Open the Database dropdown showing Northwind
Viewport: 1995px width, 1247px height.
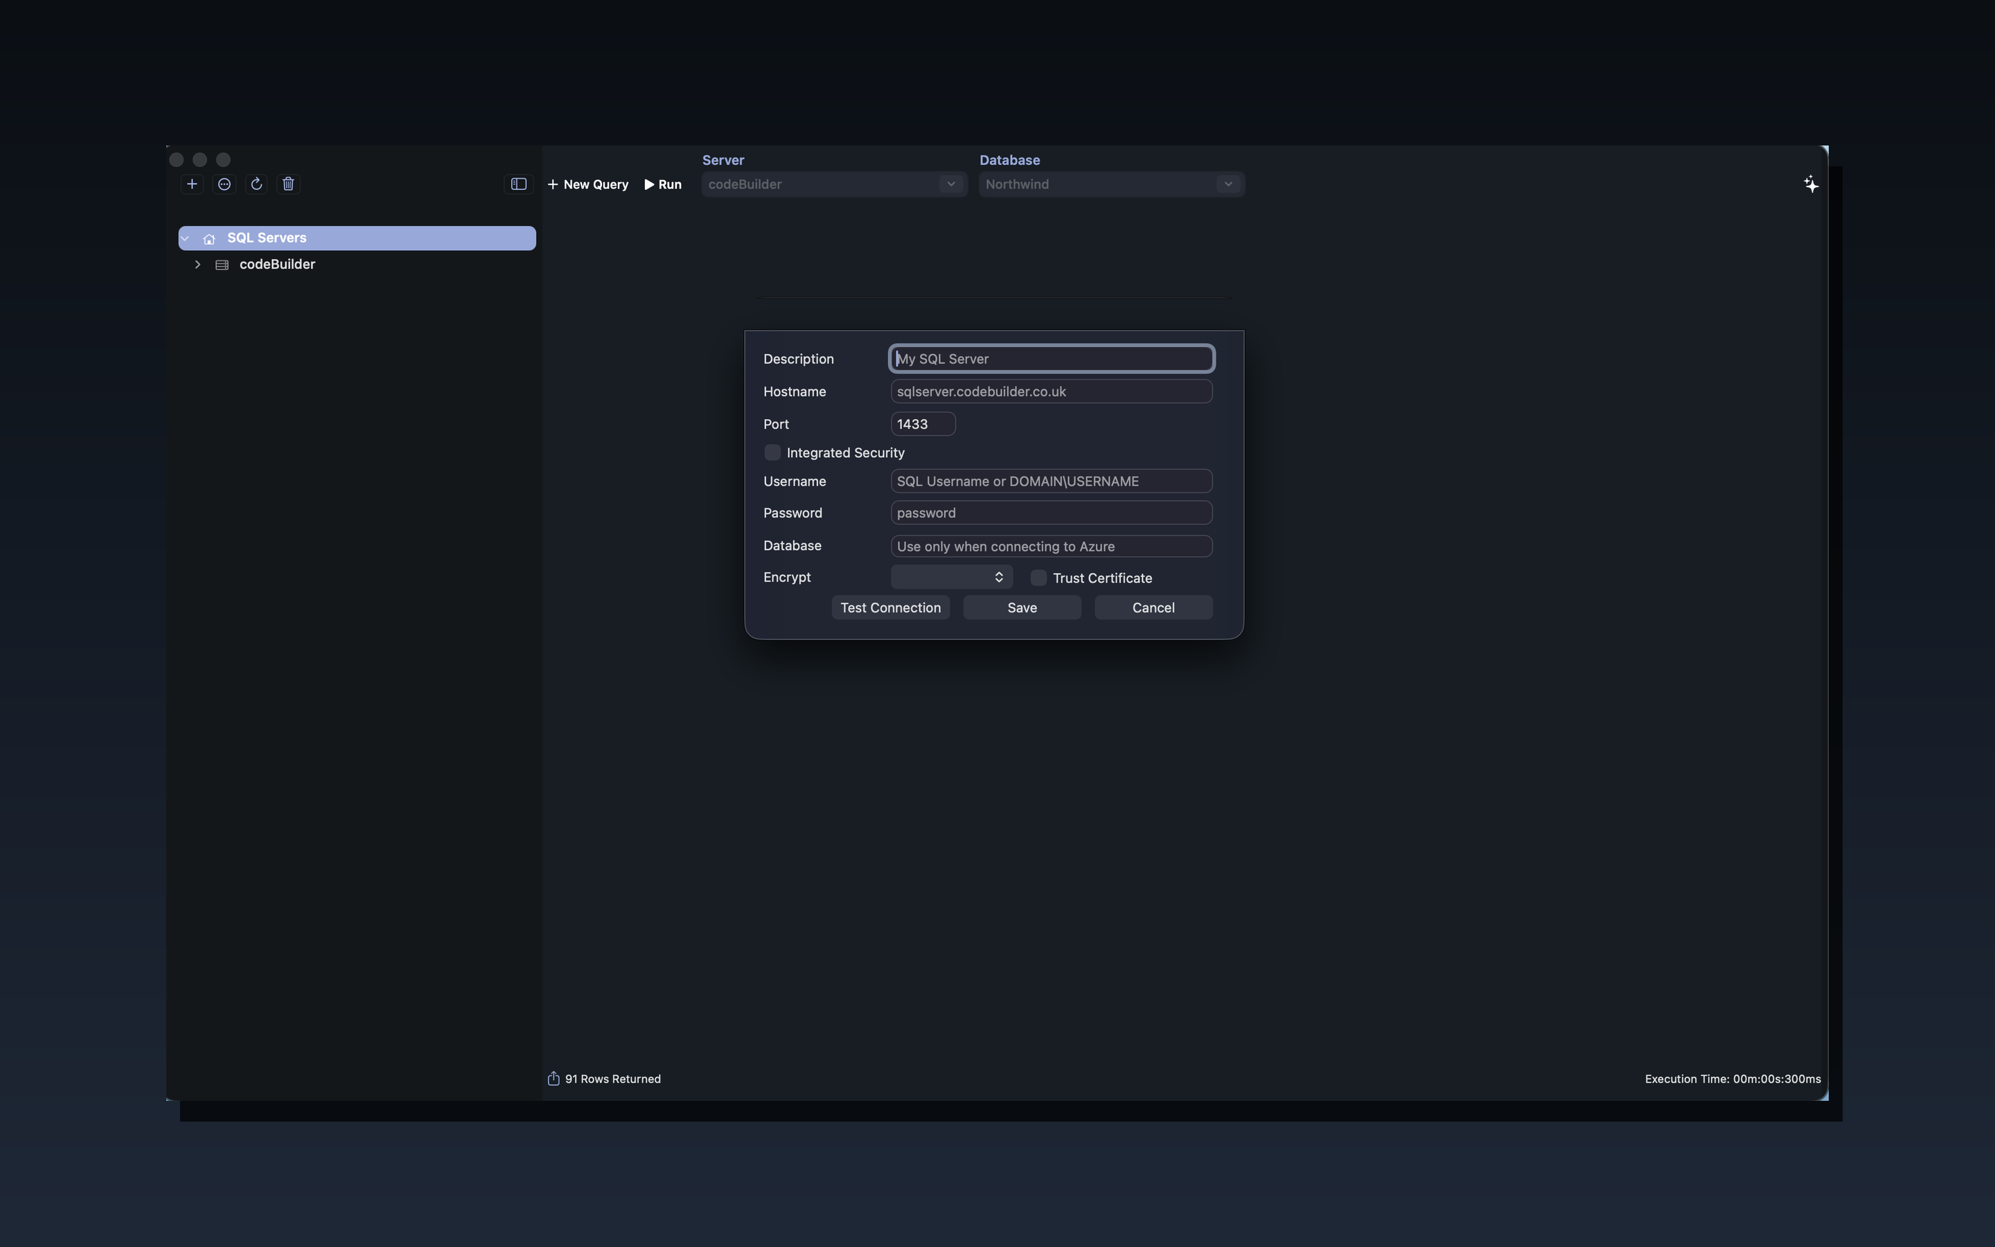(1227, 184)
